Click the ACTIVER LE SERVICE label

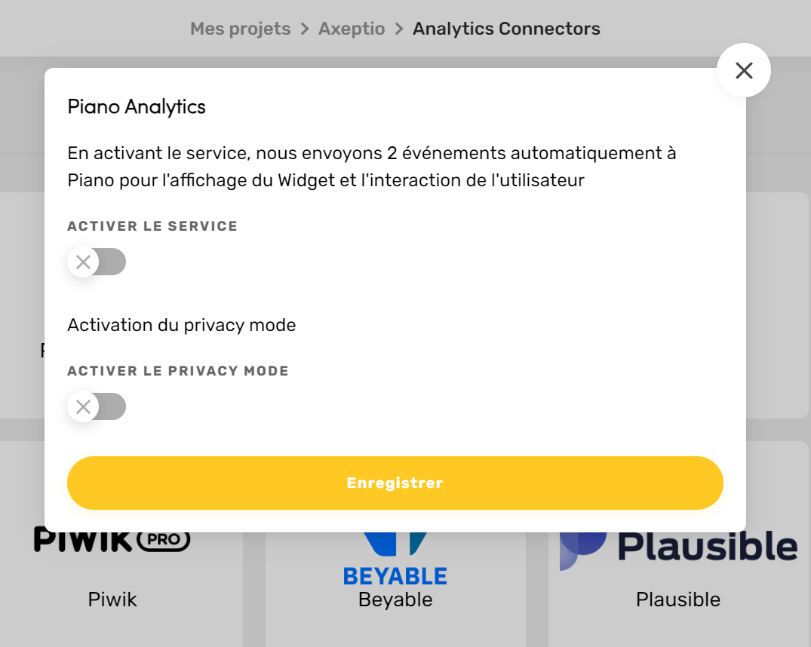[152, 226]
